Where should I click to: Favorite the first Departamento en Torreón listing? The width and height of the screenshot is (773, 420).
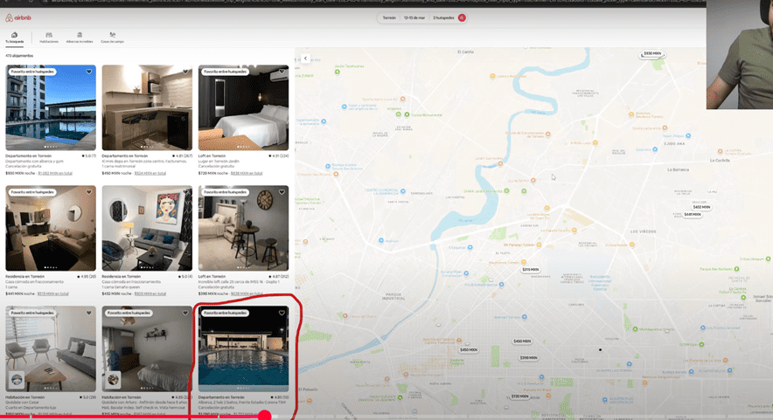tap(89, 72)
